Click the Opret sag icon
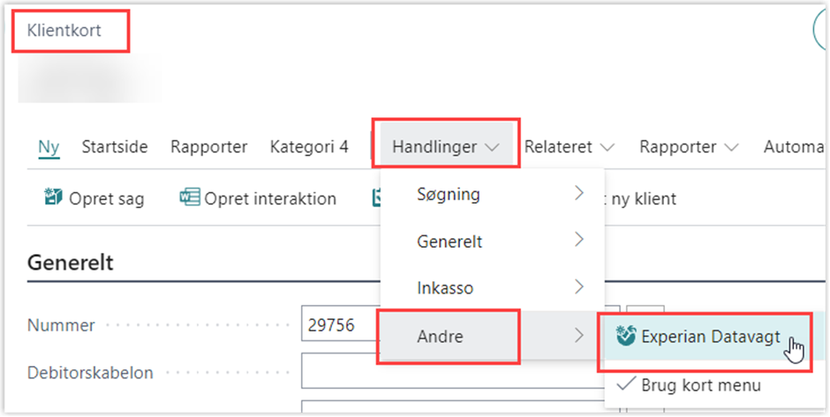The width and height of the screenshot is (830, 417). coord(53,197)
